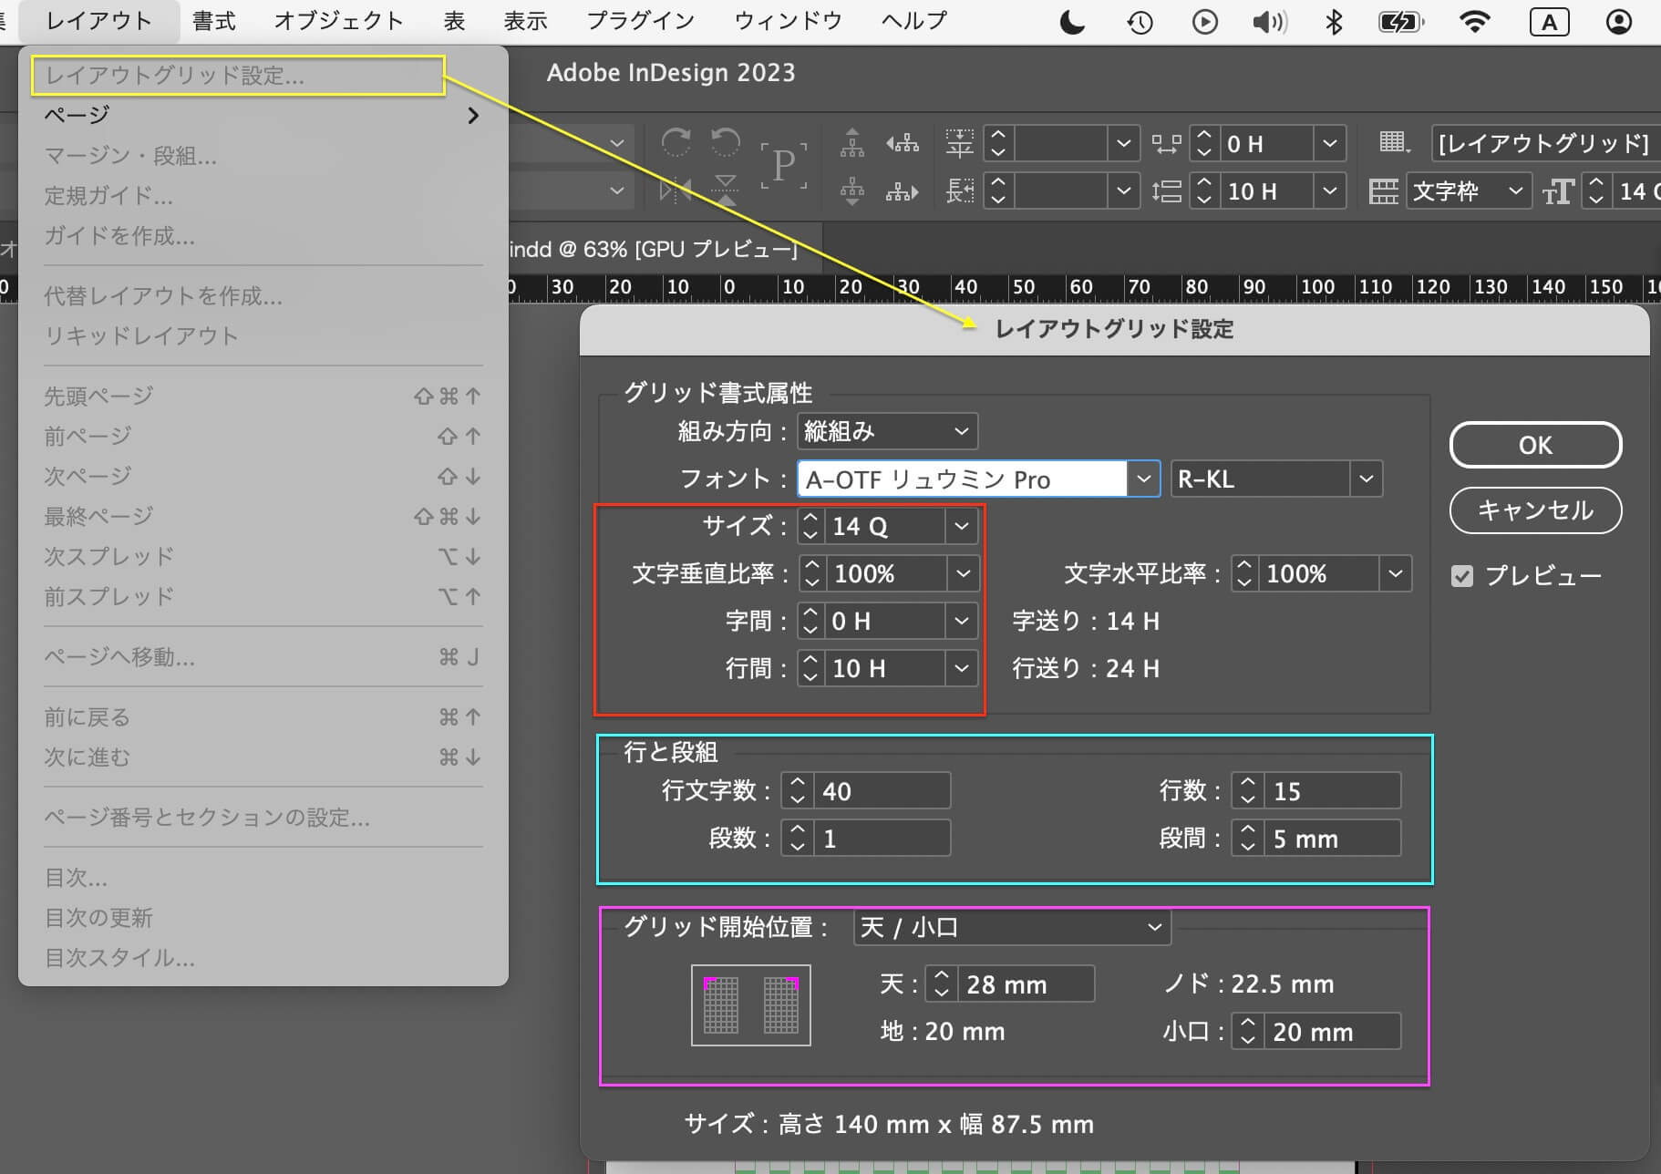
Task: Click the flip horizontal icon
Action: click(676, 191)
